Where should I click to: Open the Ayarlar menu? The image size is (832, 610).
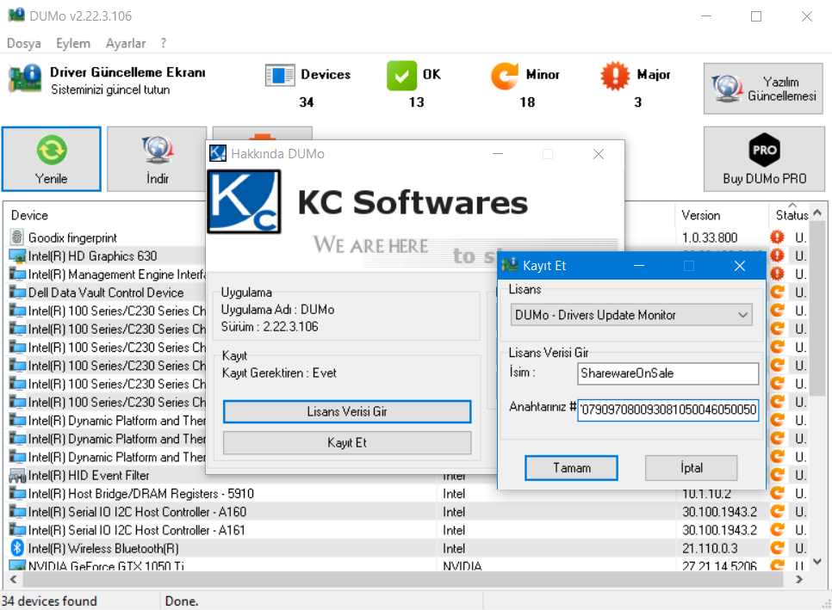pos(125,44)
